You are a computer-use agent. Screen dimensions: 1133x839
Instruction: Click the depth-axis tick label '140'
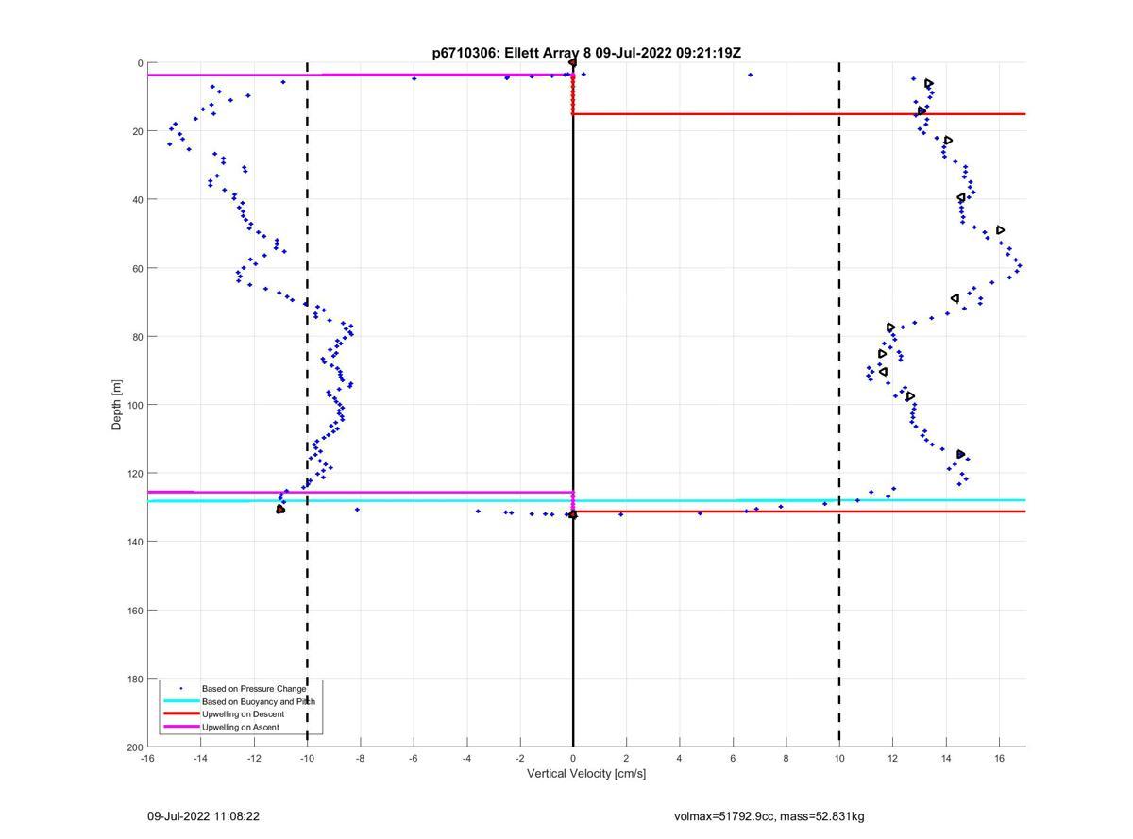(x=135, y=543)
